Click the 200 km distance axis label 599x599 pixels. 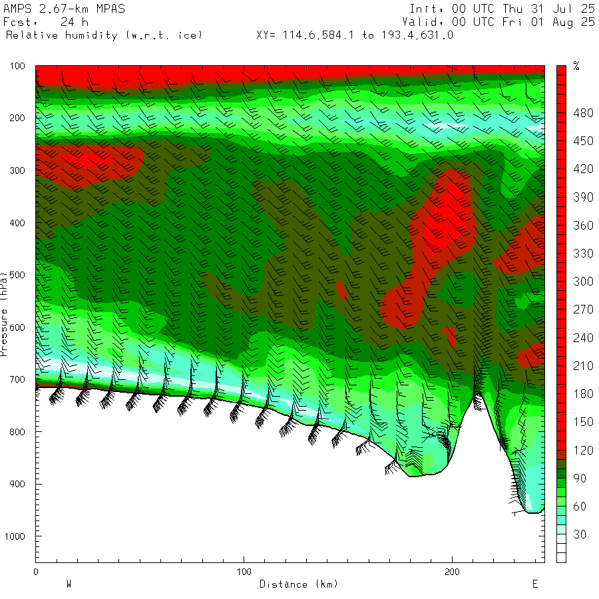click(x=452, y=572)
